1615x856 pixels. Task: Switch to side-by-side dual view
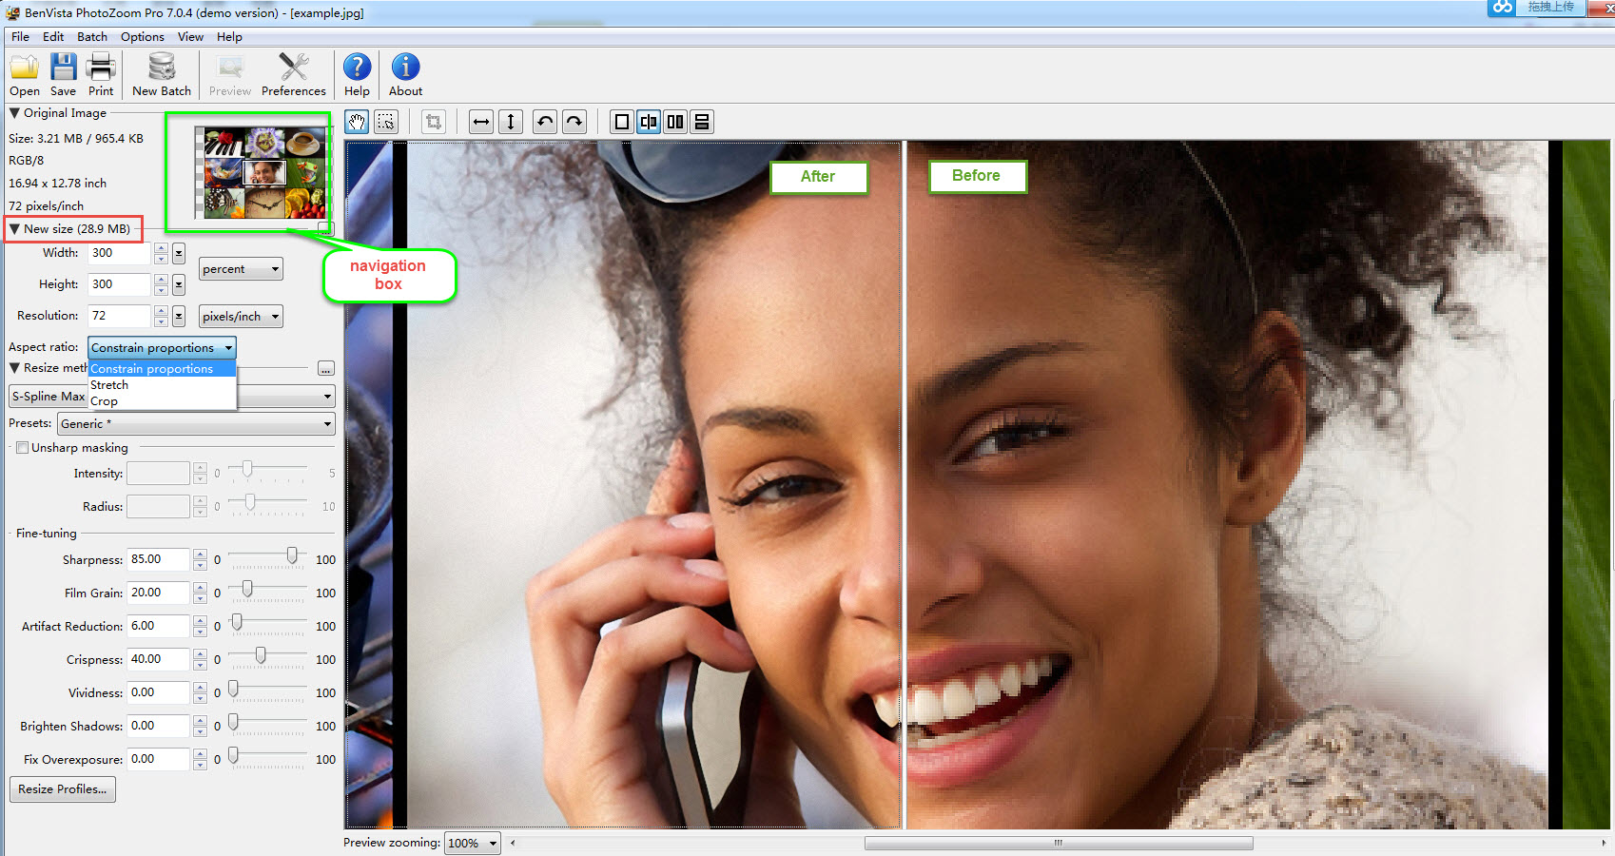tap(676, 122)
